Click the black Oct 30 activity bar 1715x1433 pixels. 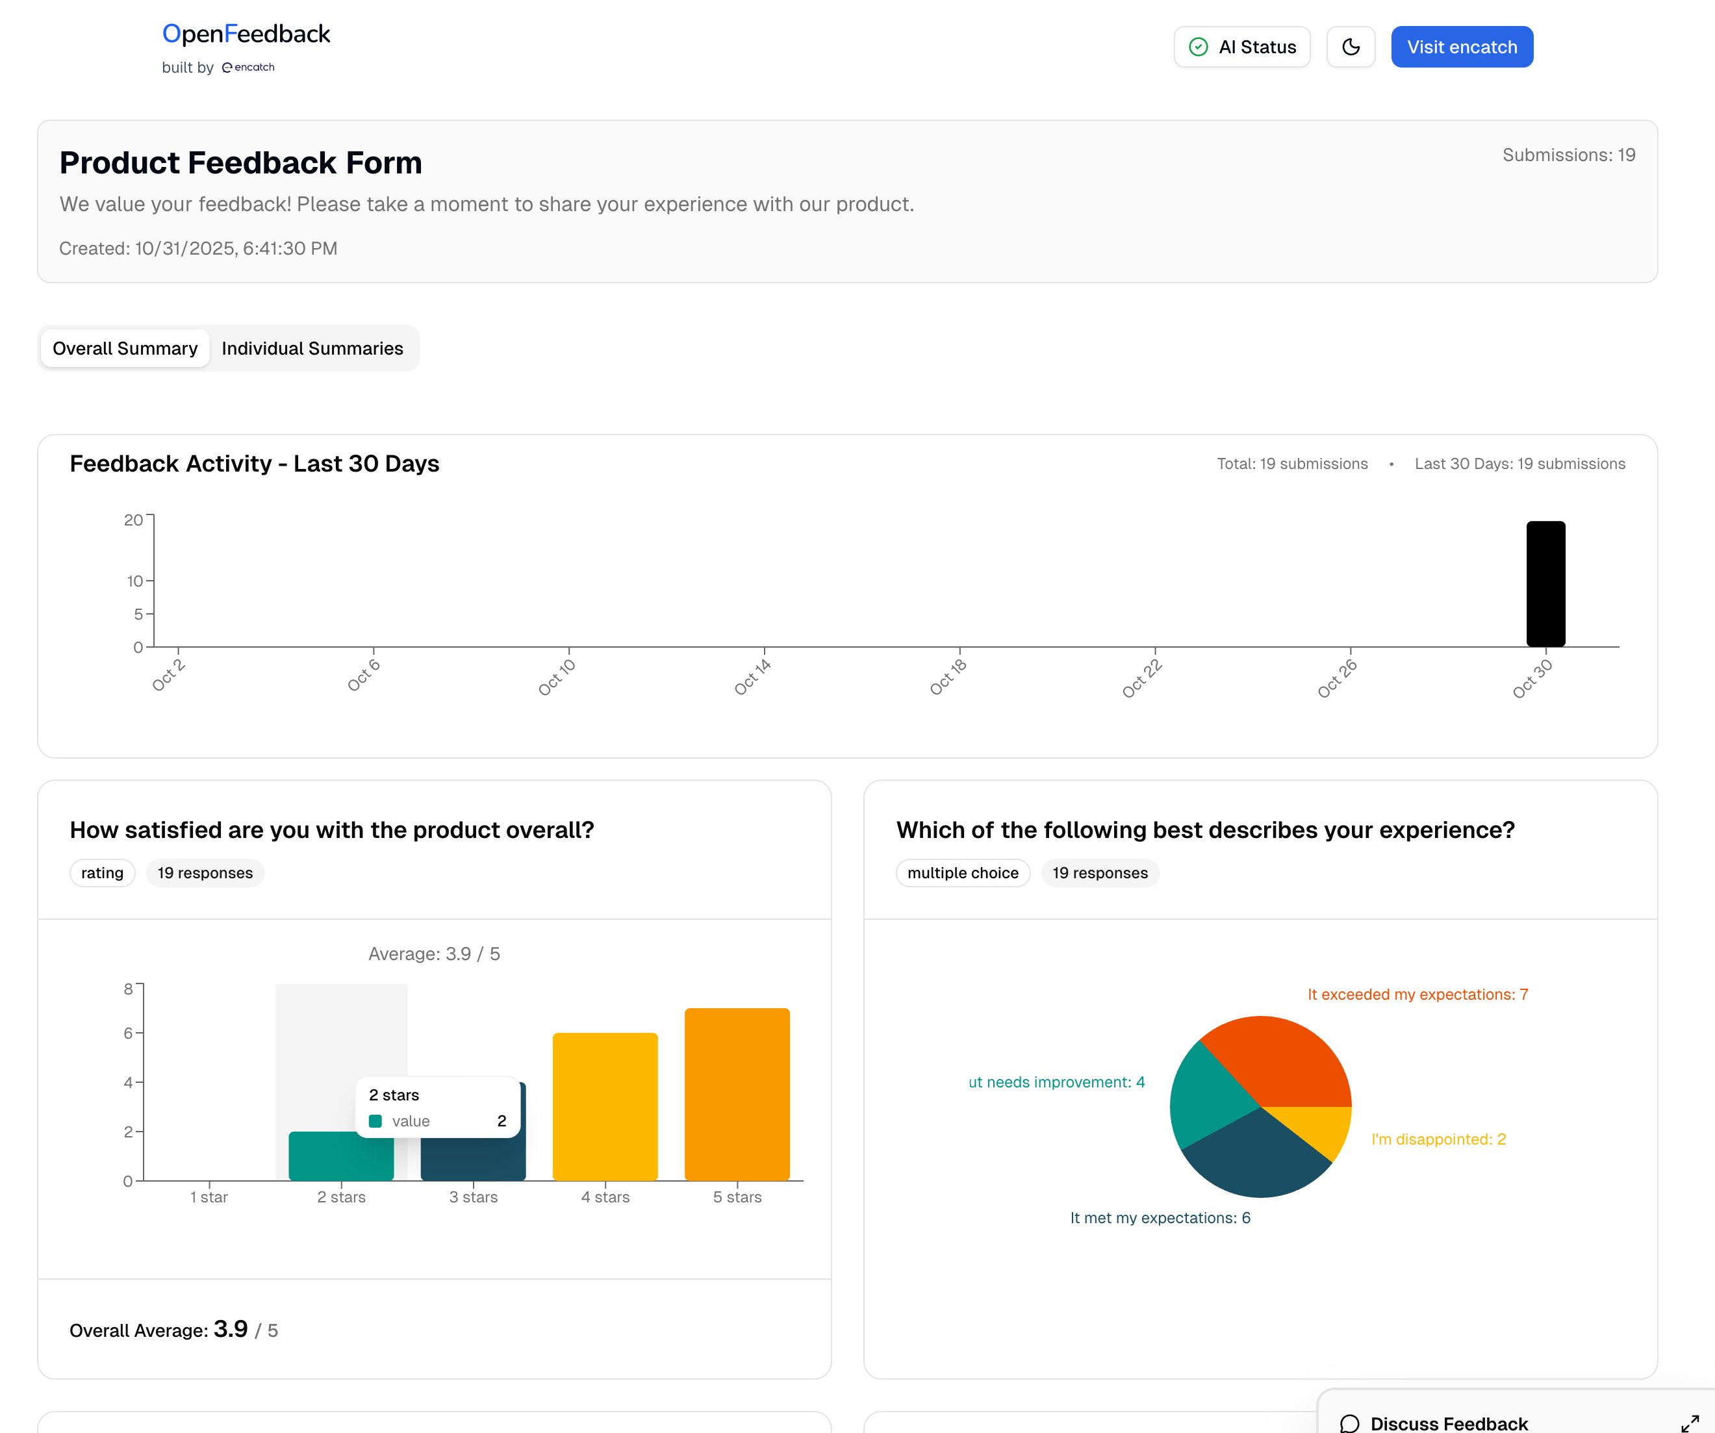click(1545, 584)
